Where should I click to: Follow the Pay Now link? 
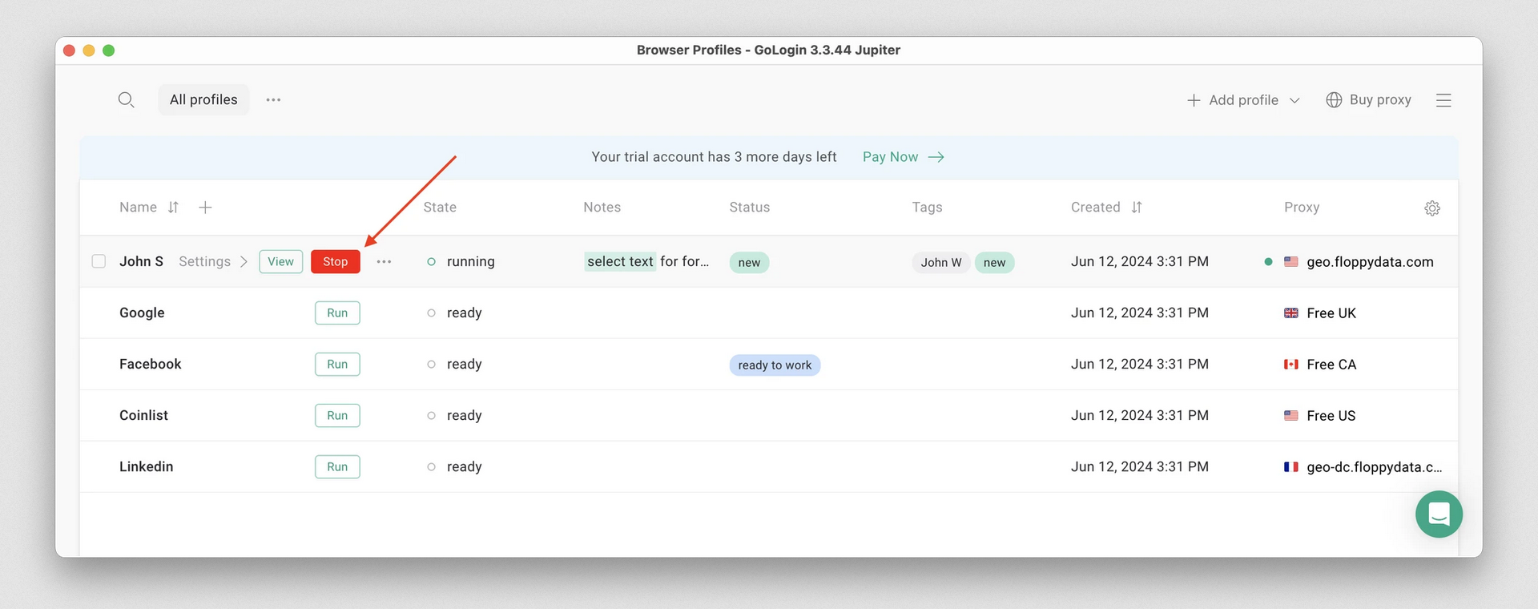click(x=903, y=157)
